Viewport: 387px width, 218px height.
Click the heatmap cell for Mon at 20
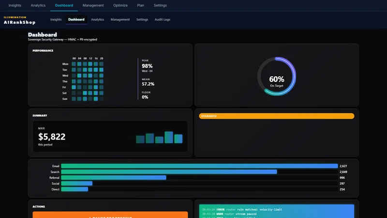(x=102, y=64)
